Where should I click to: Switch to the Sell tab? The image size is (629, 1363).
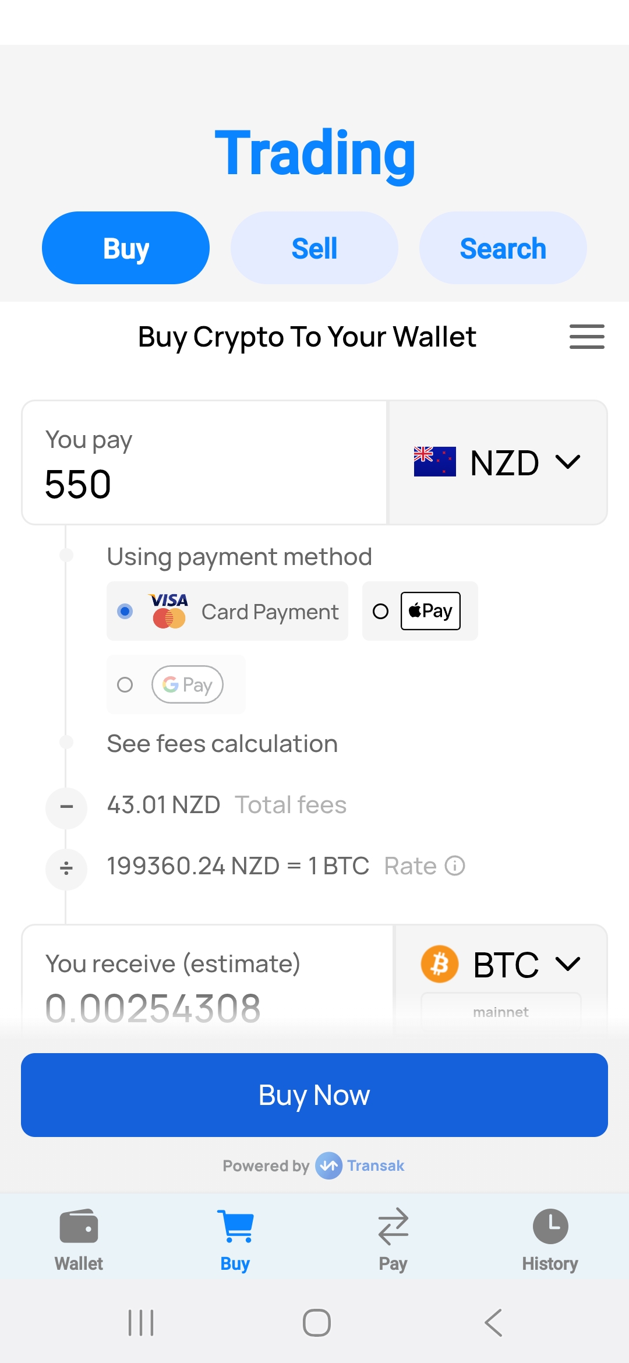tap(314, 247)
